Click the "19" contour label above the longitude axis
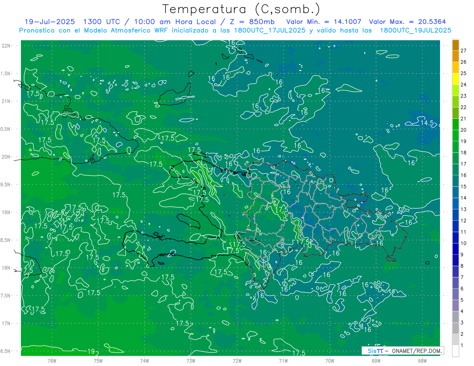This screenshot has height=366, width=474. tap(91, 351)
